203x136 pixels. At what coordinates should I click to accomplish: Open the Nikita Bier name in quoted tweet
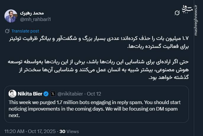pyautogui.click(x=30, y=94)
